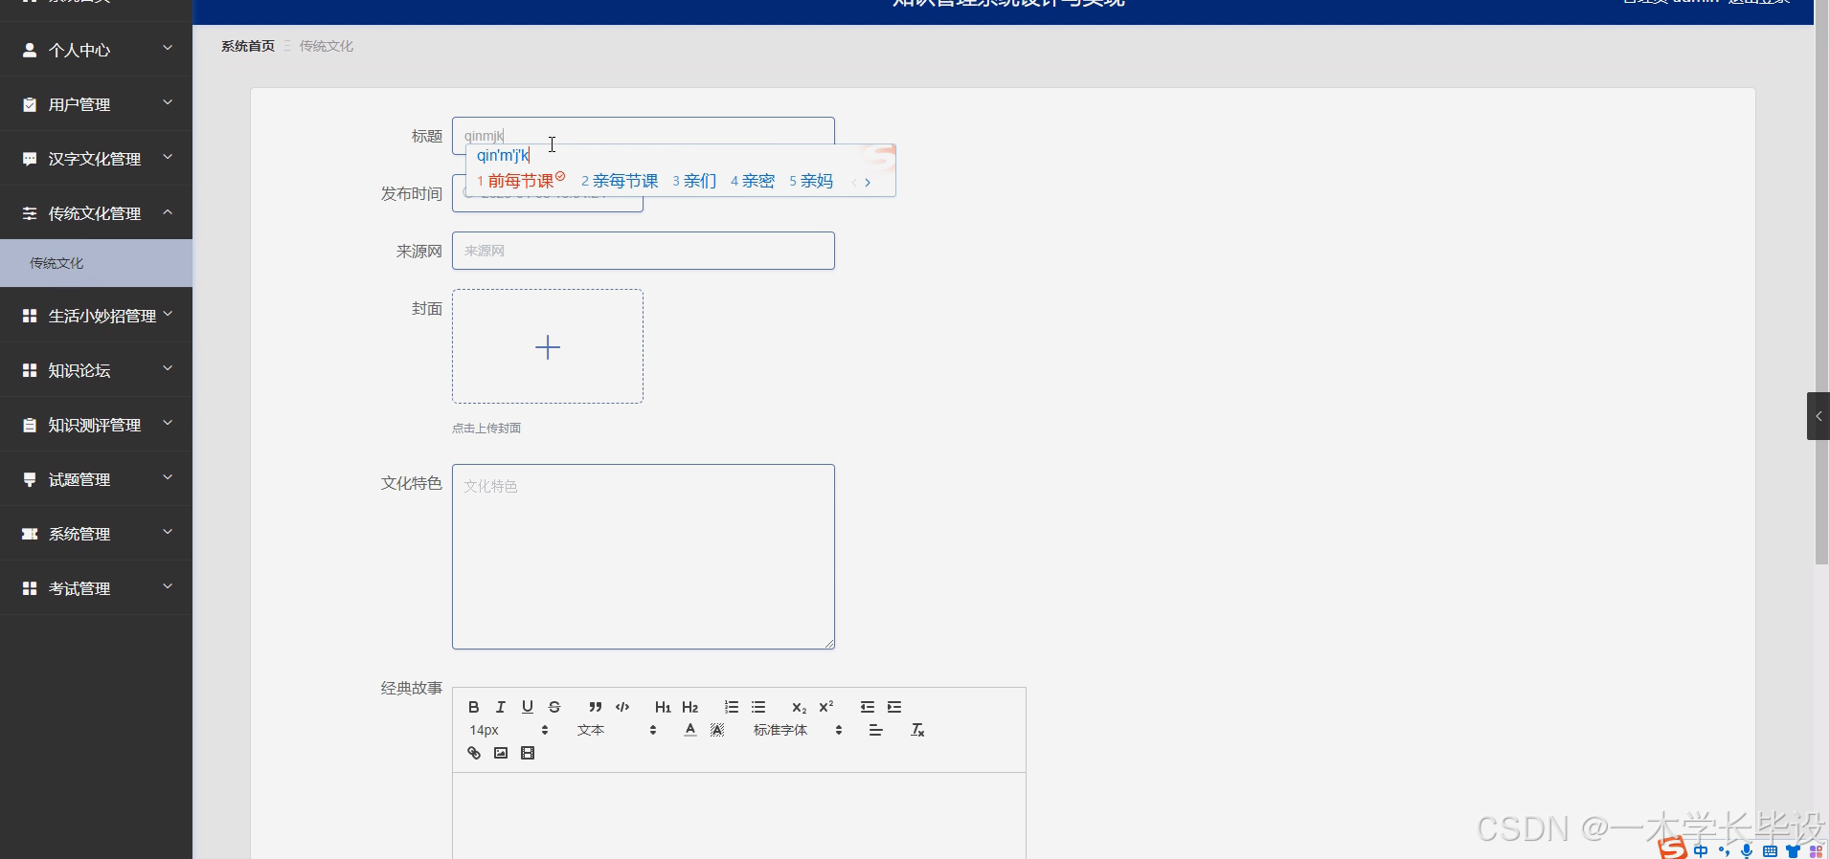This screenshot has height=859, width=1830.
Task: Choose IME candidate 亲妈
Action: click(811, 181)
